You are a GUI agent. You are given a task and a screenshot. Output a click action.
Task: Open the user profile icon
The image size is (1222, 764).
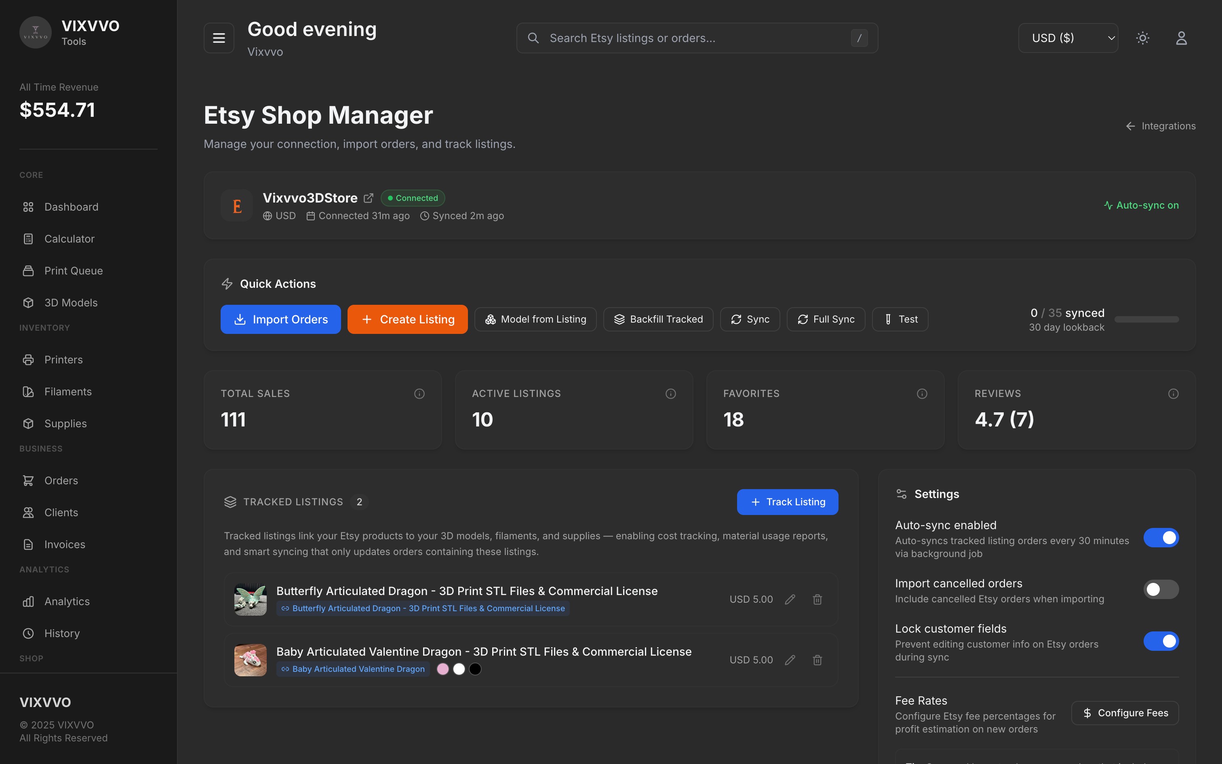click(1182, 37)
